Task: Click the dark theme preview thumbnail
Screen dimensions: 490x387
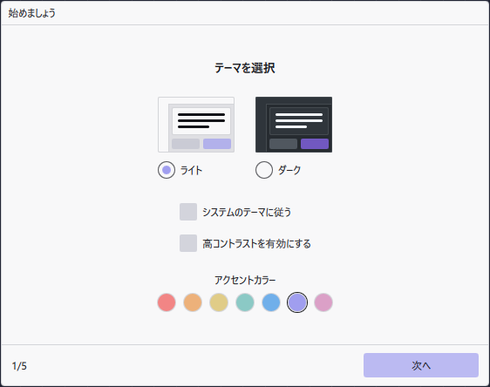Action: [x=294, y=125]
